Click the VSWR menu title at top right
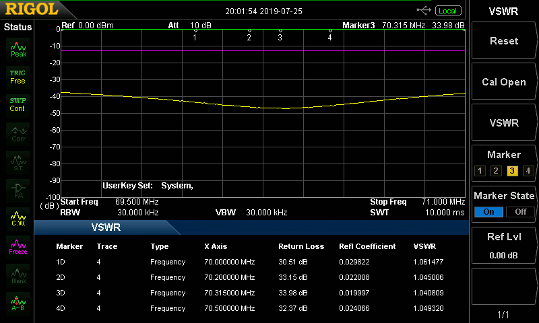 [x=503, y=11]
